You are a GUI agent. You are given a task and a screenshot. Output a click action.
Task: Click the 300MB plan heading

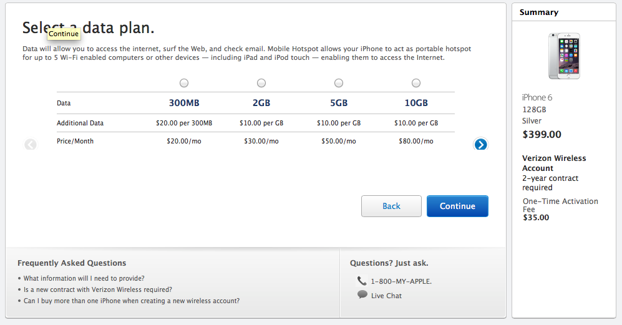tap(184, 103)
